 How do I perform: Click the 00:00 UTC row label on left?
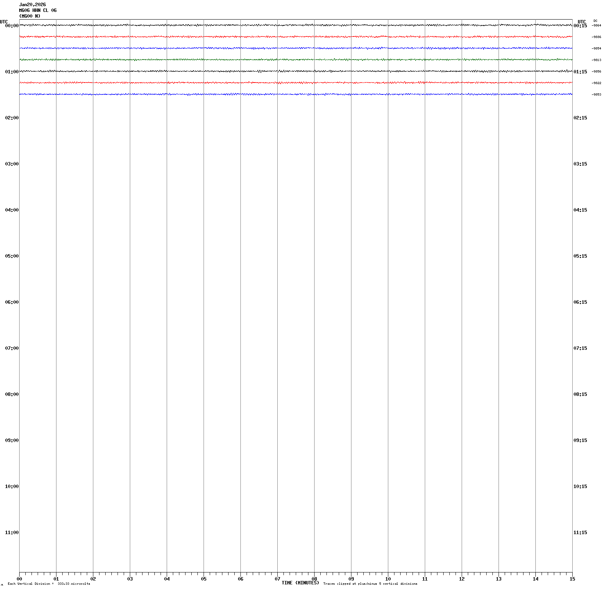pyautogui.click(x=12, y=26)
